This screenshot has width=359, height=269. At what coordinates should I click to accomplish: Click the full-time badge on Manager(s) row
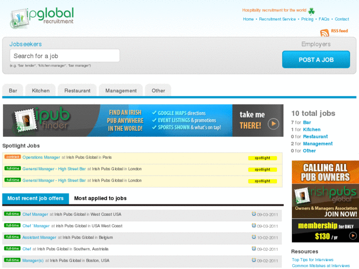(12, 260)
